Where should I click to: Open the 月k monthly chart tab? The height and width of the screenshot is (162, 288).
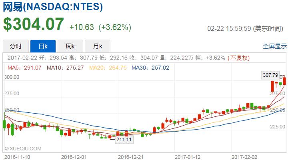(x=98, y=46)
